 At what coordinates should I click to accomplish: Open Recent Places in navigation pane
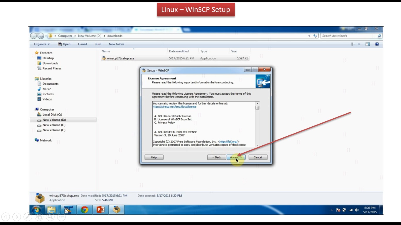pyautogui.click(x=49, y=68)
